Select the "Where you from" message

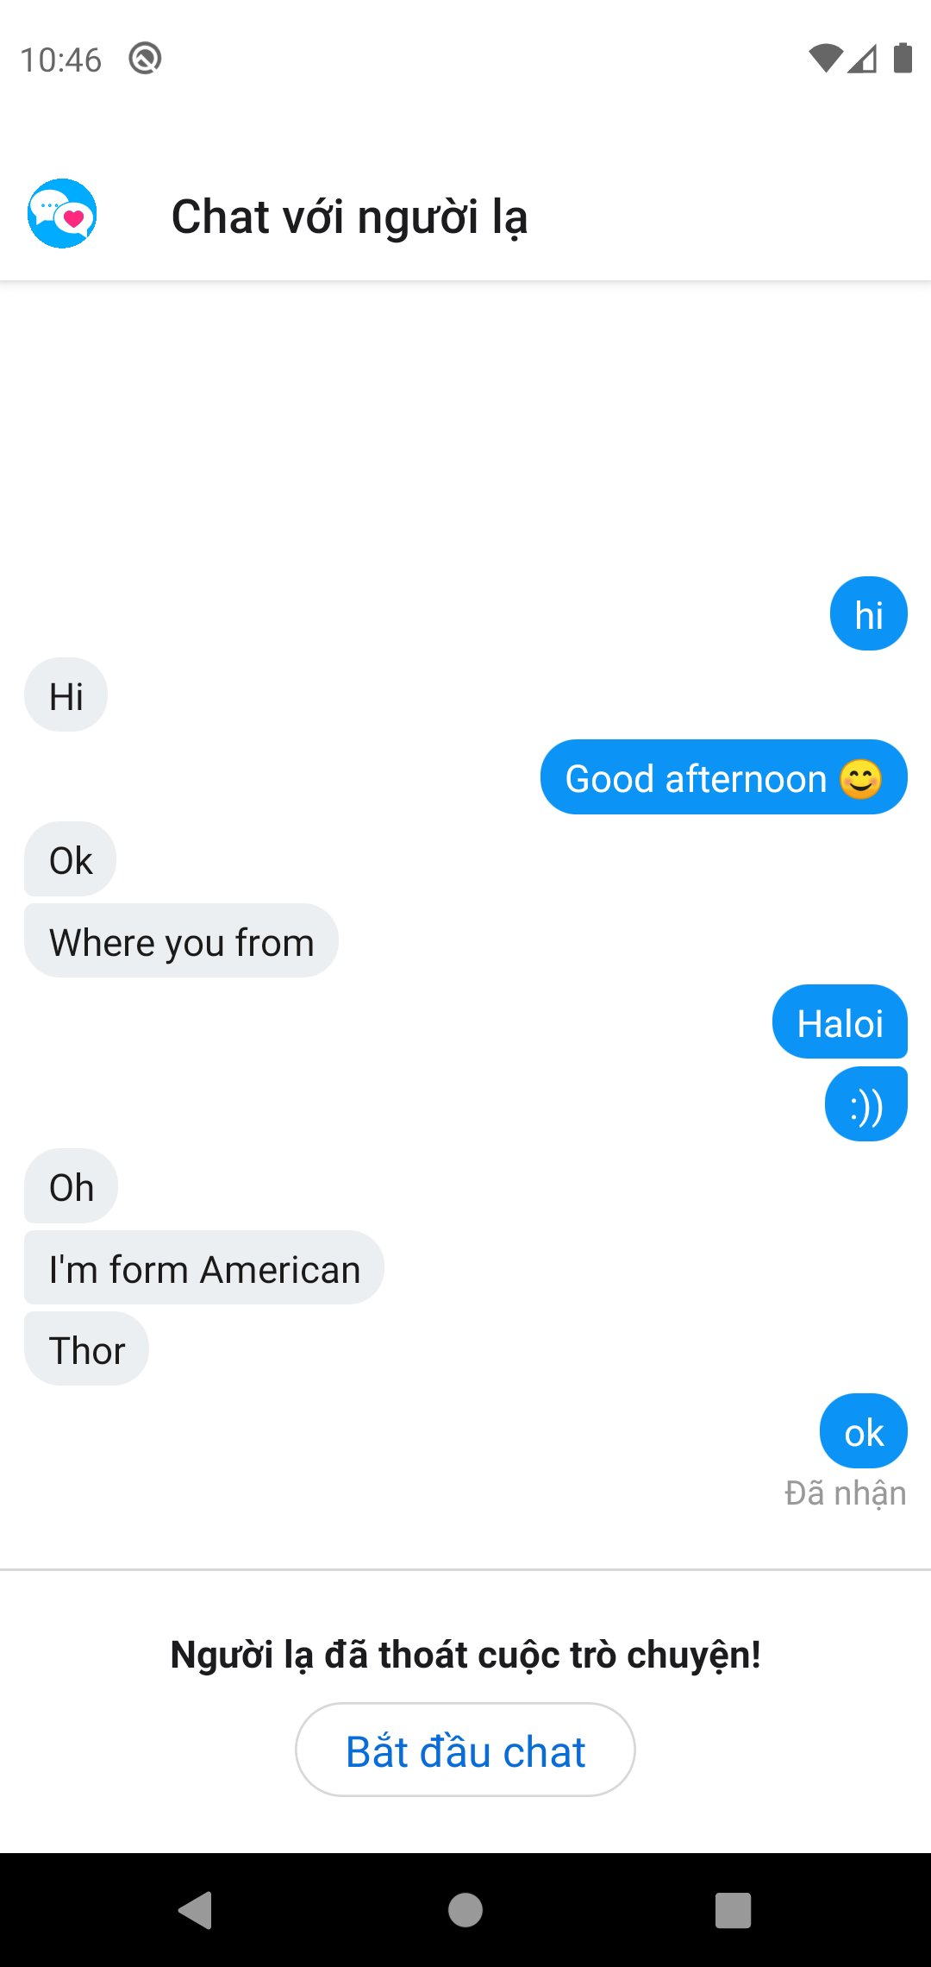click(181, 941)
